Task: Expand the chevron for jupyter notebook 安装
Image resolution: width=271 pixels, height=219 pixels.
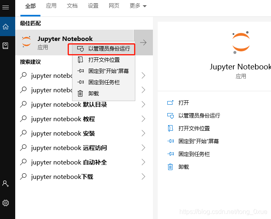Action: pyautogui.click(x=143, y=133)
